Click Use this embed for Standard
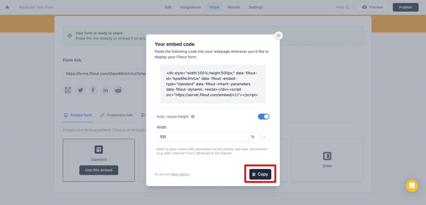The image size is (426, 205). tap(99, 170)
